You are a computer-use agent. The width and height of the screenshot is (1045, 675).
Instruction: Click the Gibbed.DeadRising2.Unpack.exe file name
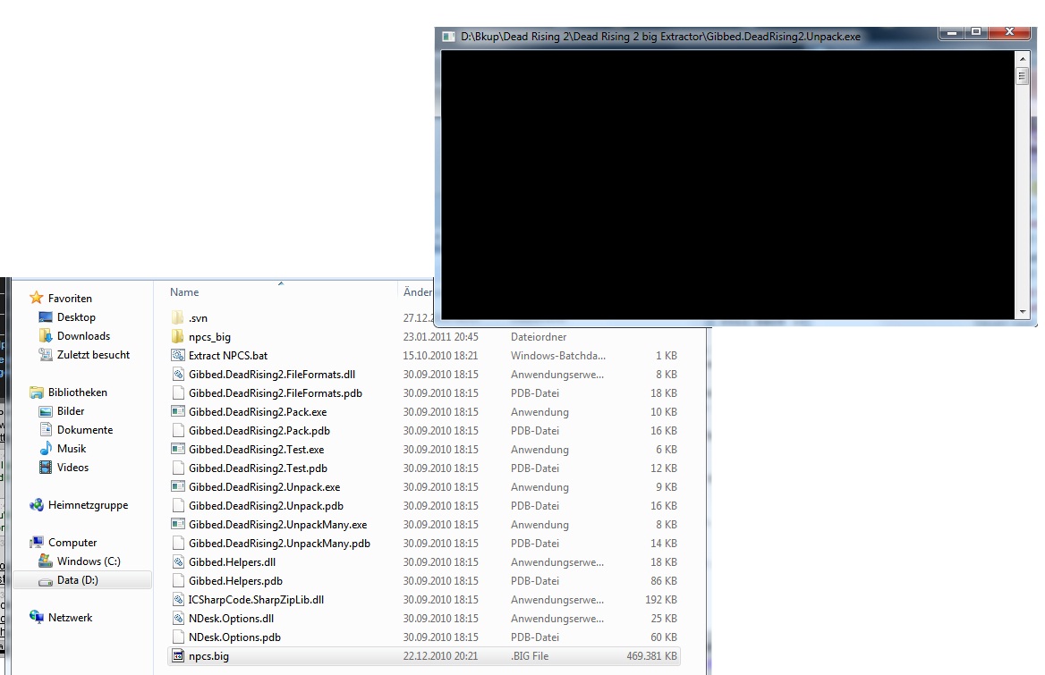pos(265,487)
